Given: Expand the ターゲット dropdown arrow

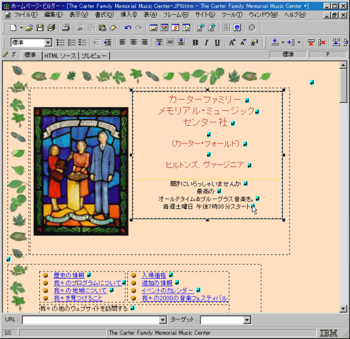Looking at the screenshot, I should (x=247, y=320).
